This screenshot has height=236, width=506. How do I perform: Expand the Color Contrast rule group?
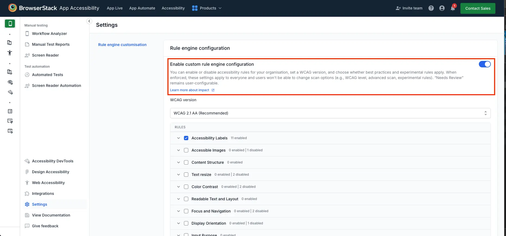click(179, 187)
